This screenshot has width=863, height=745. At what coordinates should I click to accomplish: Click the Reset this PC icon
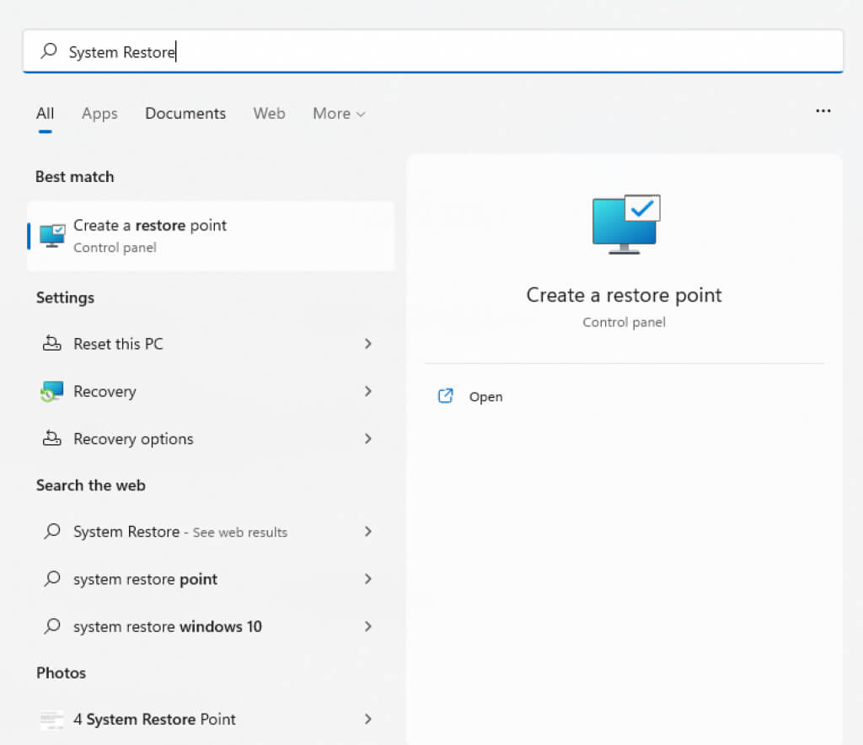click(51, 344)
